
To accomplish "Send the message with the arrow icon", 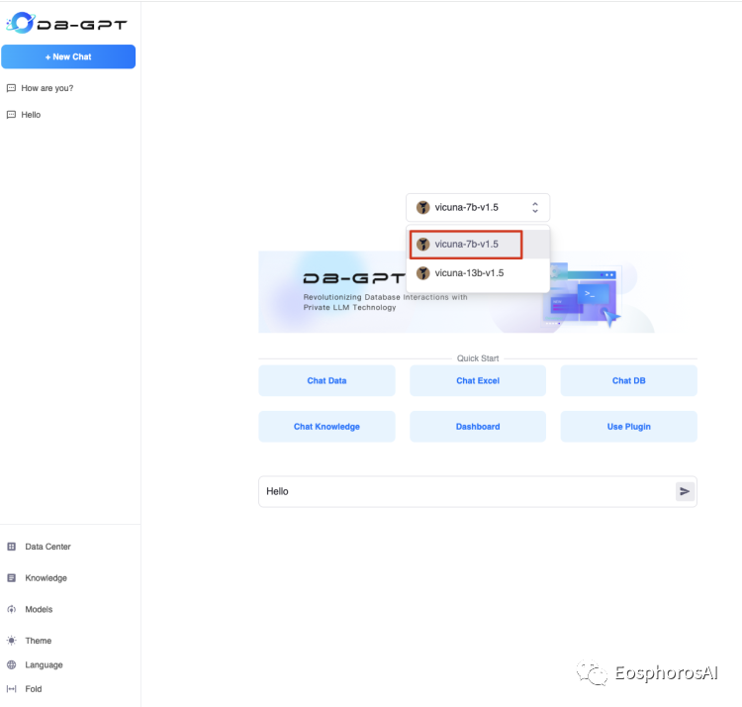I will pyautogui.click(x=685, y=491).
